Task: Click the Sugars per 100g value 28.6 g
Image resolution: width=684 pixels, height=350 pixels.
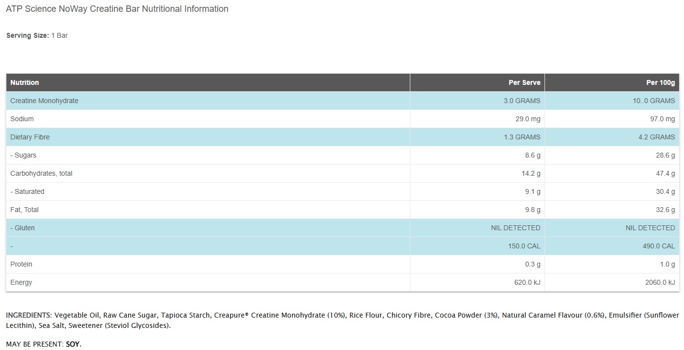Action: pyautogui.click(x=665, y=155)
